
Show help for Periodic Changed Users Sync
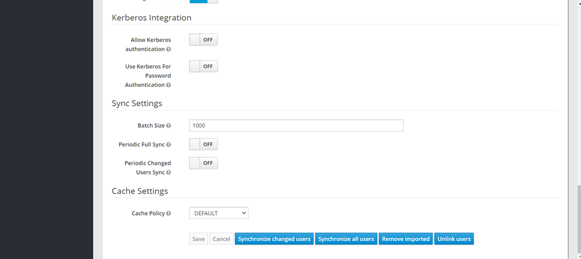(x=169, y=173)
